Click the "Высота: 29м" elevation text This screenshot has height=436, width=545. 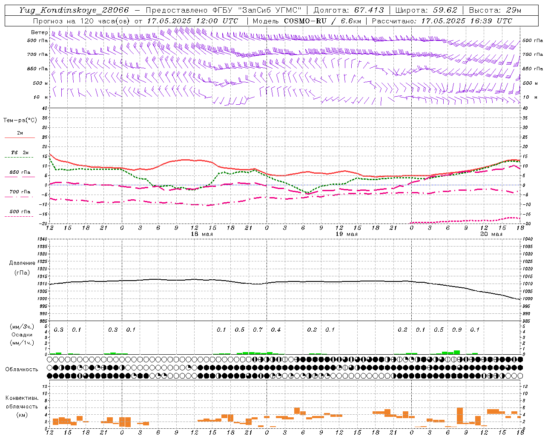(x=495, y=10)
